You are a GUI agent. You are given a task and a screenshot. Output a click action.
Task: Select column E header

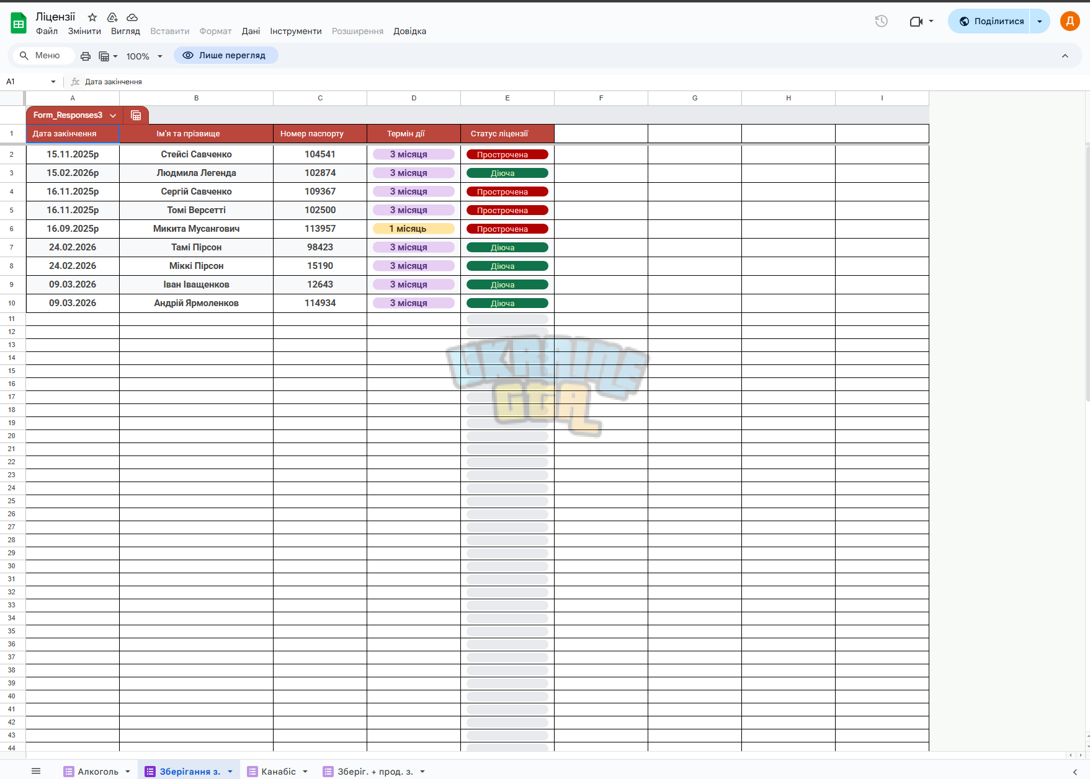coord(507,98)
